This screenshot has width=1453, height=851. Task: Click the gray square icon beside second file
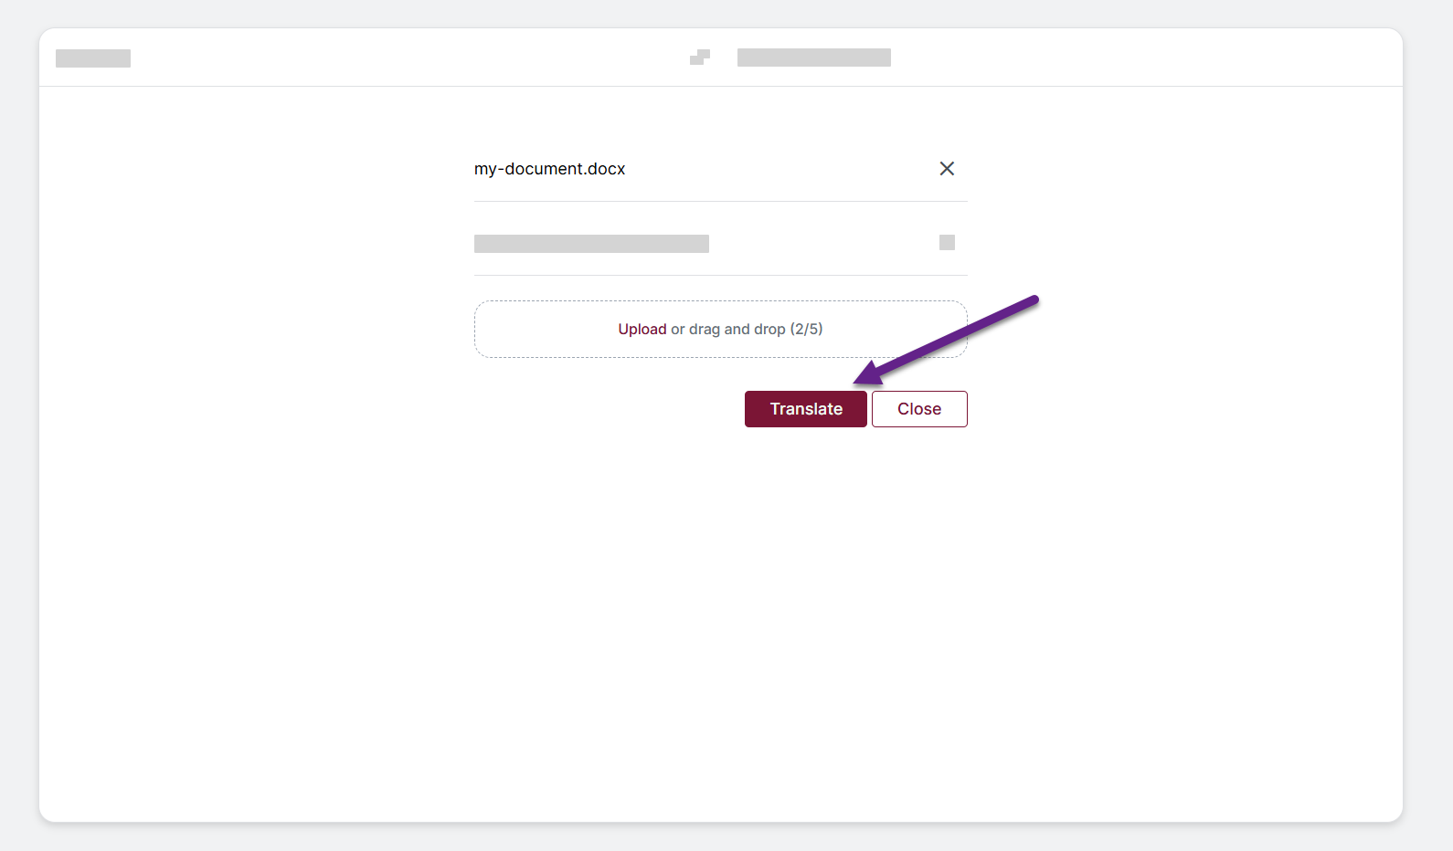[947, 242]
